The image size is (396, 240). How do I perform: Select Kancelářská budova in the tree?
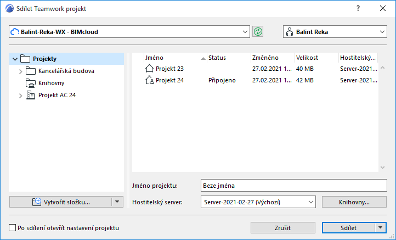point(66,71)
